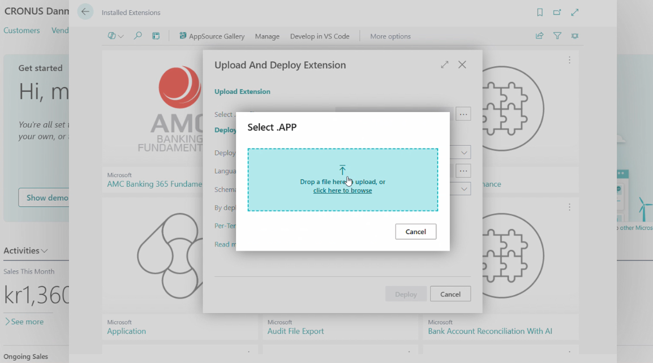Open the Language ellipsis lookup button
Screen dimensions: 653x363
tap(463, 171)
